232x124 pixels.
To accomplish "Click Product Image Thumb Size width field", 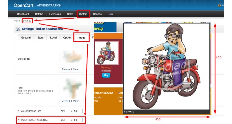I will (65, 120).
